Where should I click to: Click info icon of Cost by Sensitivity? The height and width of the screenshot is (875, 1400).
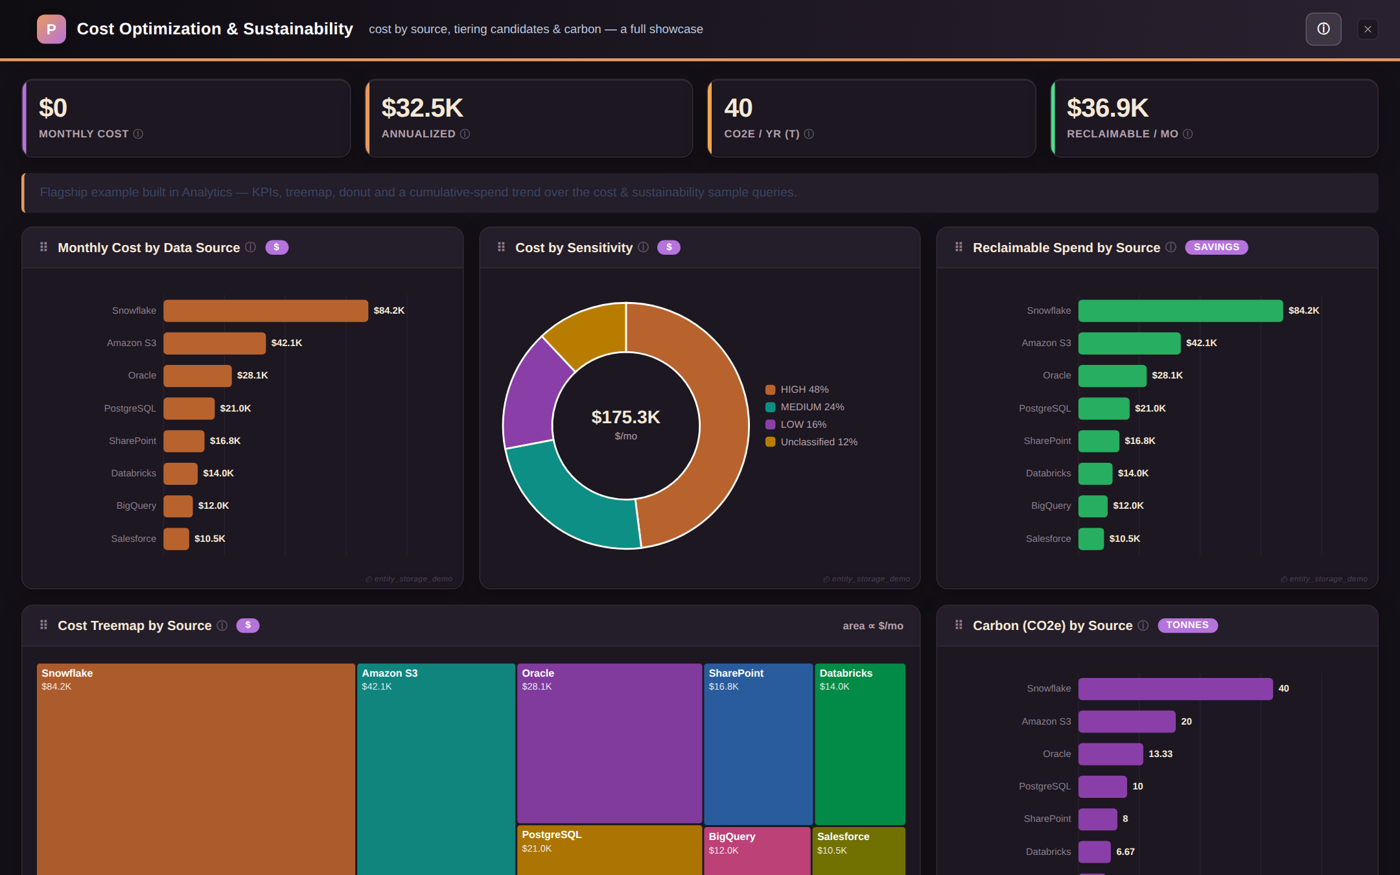pos(643,247)
